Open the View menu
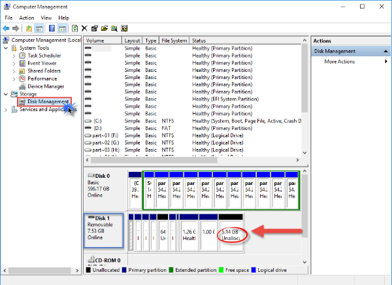 [x=46, y=18]
